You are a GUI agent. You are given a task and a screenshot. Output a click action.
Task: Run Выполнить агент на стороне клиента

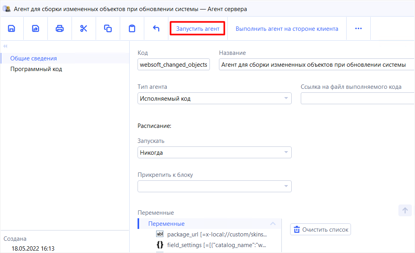pos(287,28)
